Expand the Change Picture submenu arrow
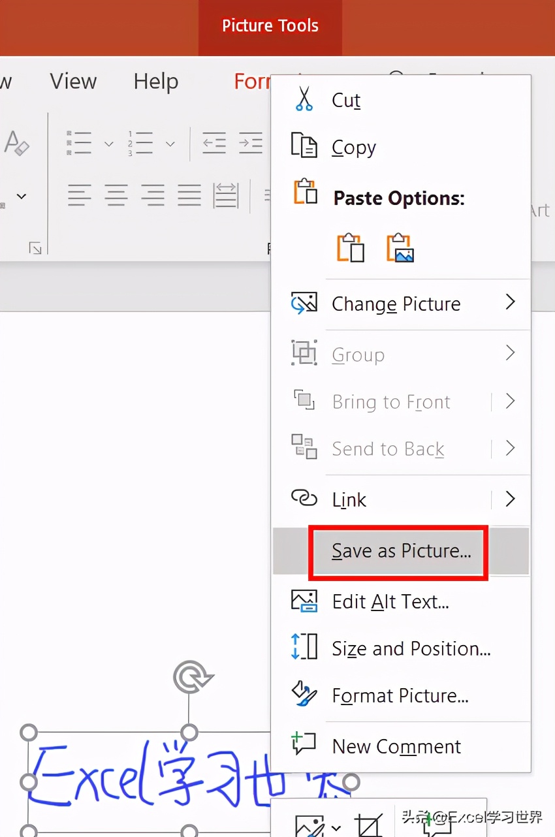This screenshot has height=837, width=555. point(511,302)
